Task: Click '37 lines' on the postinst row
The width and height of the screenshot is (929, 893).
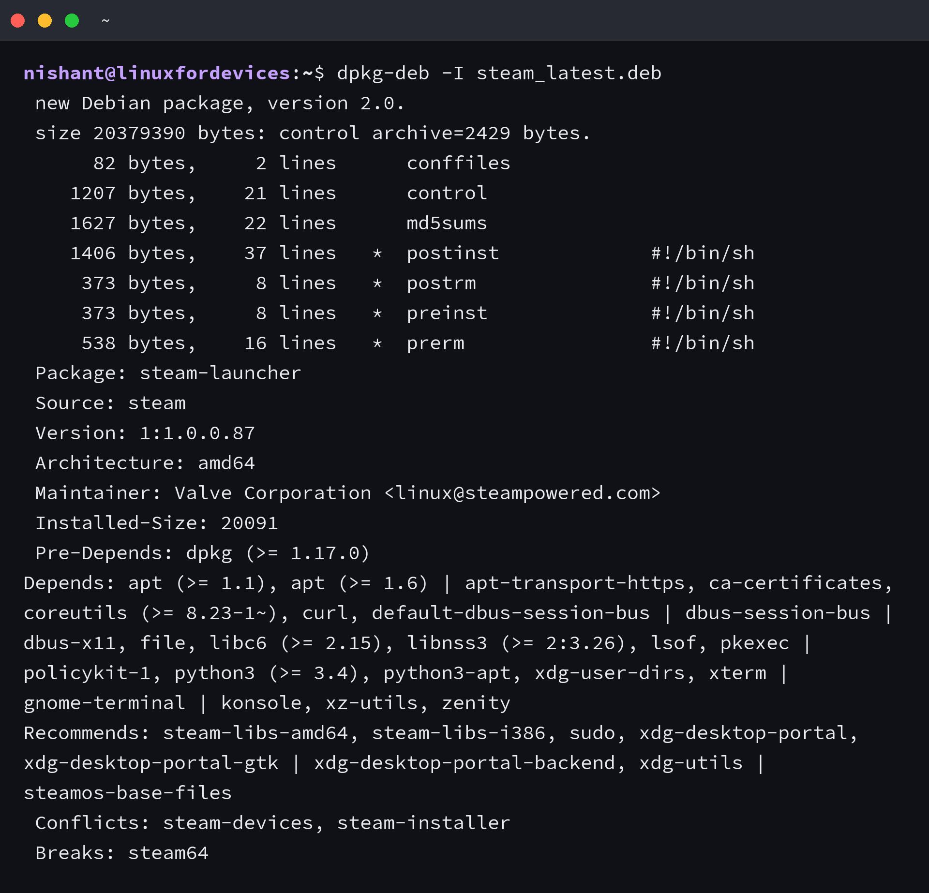Action: [290, 253]
